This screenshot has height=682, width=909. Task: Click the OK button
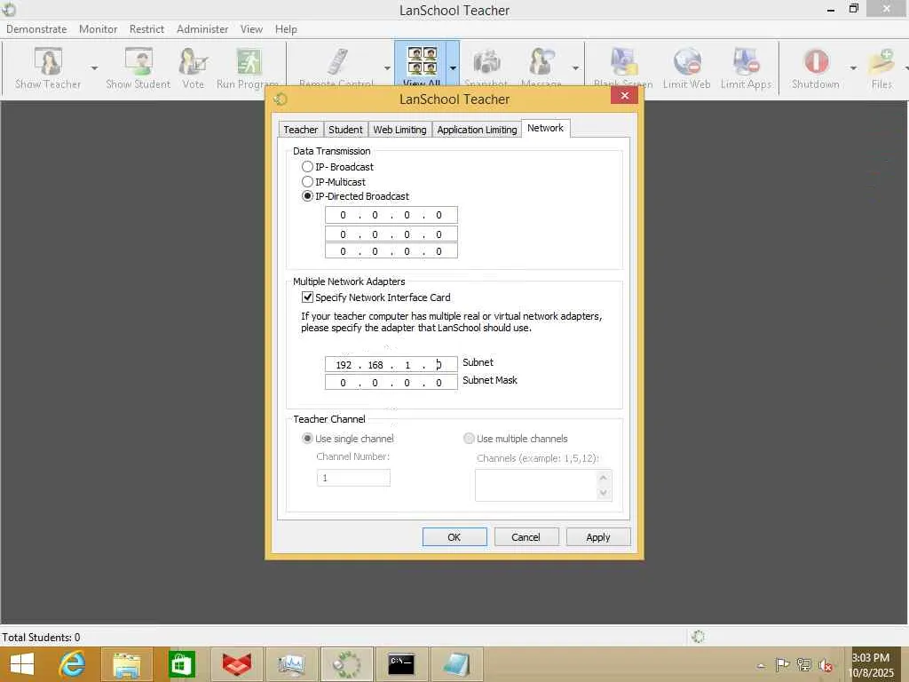[x=454, y=537]
